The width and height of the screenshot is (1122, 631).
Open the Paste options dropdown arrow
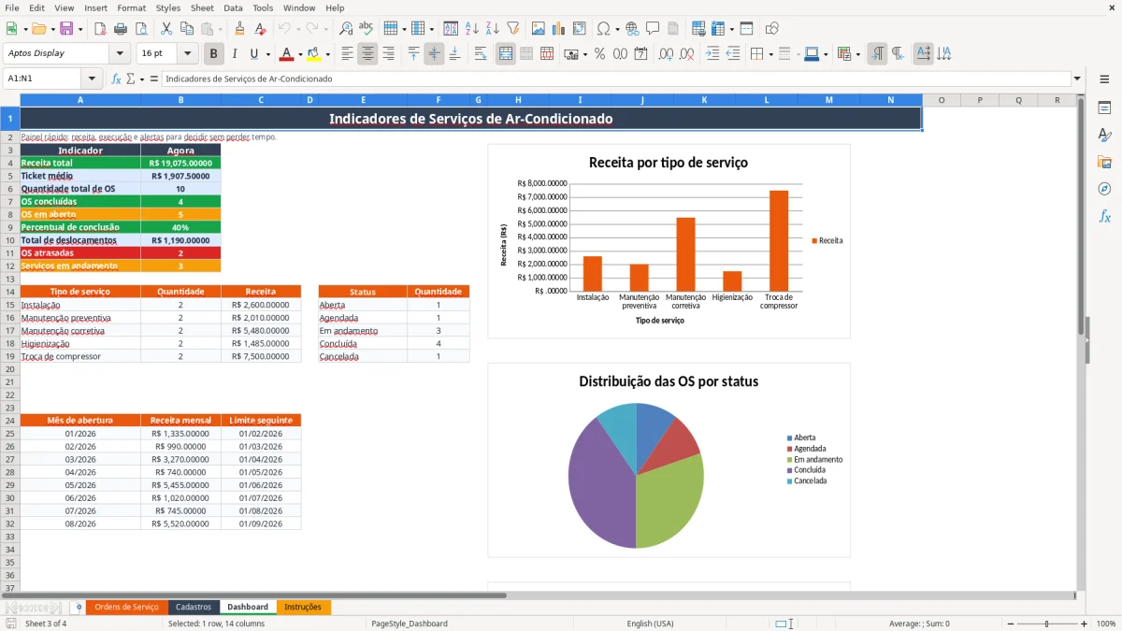pos(219,29)
